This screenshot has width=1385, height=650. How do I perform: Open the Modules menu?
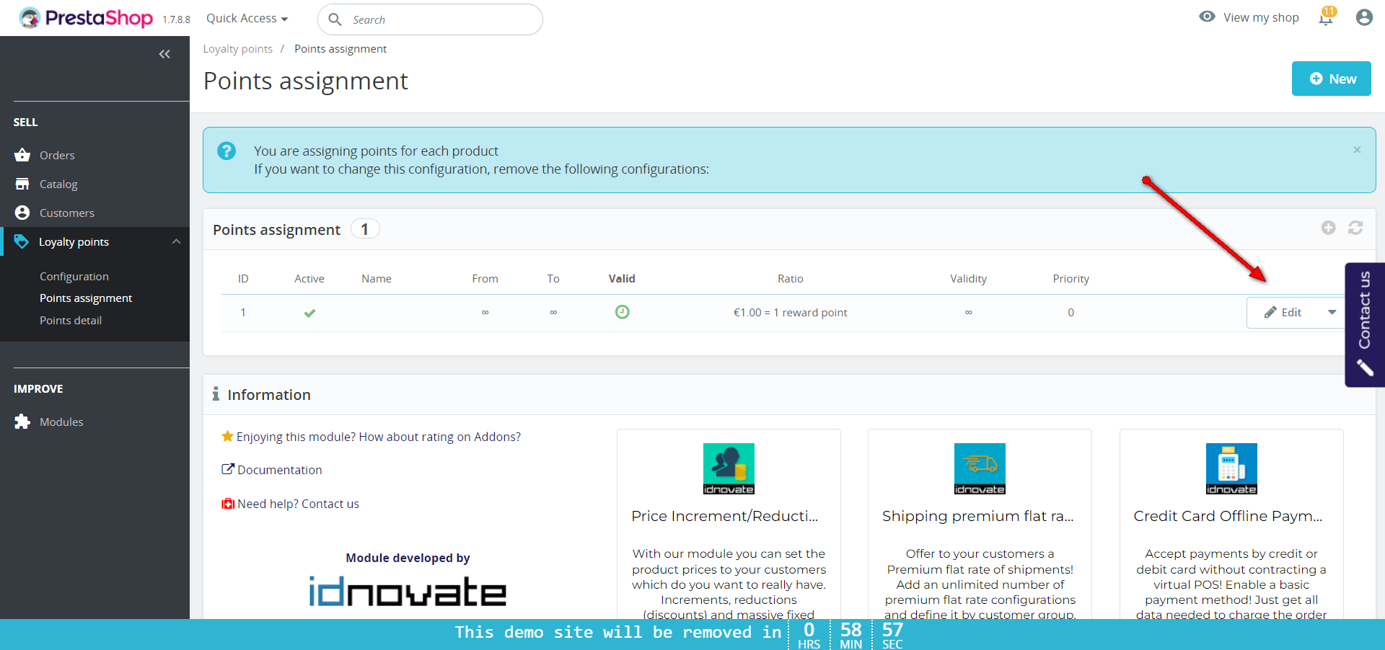(61, 422)
